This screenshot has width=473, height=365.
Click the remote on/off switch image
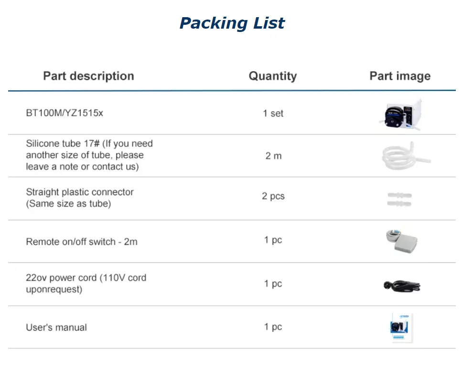click(x=401, y=242)
